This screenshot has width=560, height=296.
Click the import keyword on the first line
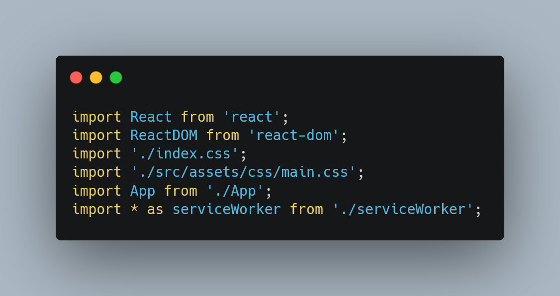(97, 117)
